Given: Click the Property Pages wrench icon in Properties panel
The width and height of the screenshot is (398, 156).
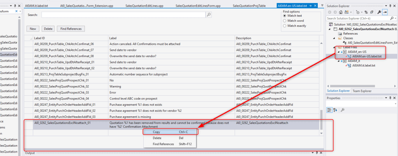Looking at the screenshot, I should (342, 110).
